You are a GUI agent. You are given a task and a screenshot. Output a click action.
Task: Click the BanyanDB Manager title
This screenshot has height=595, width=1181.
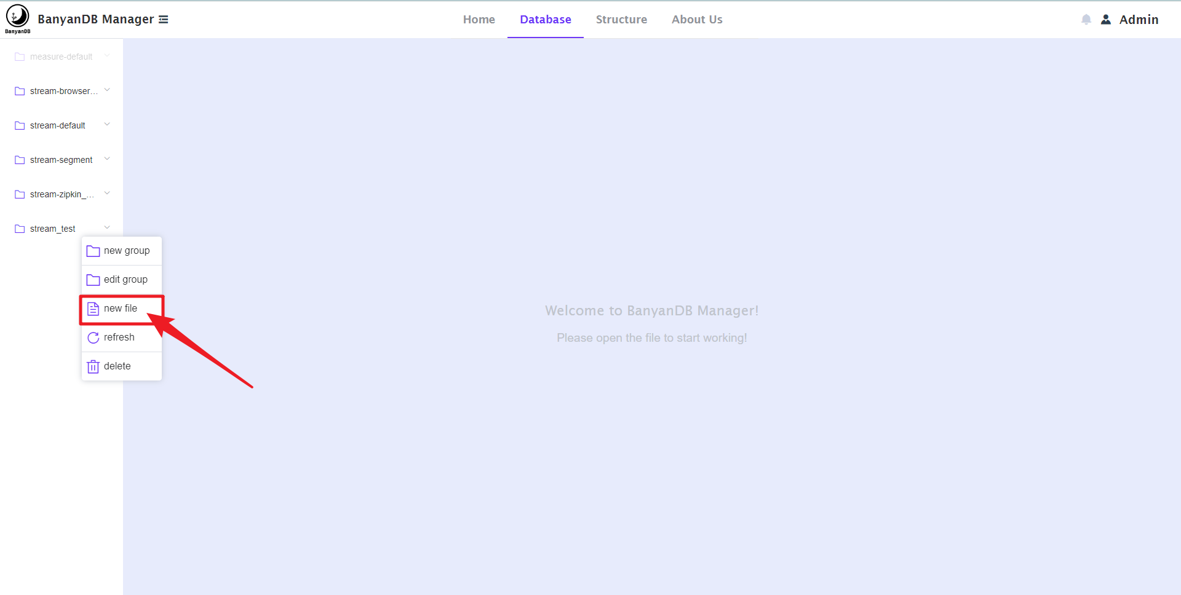click(x=96, y=19)
